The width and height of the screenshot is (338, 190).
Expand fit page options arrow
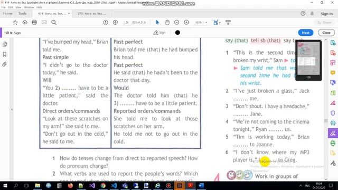[x=220, y=22]
